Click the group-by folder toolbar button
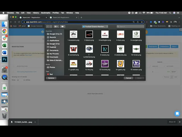The height and width of the screenshot is (137, 182). pyautogui.click(x=63, y=27)
